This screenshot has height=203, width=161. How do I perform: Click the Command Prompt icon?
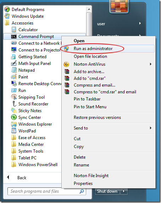coord(14,37)
